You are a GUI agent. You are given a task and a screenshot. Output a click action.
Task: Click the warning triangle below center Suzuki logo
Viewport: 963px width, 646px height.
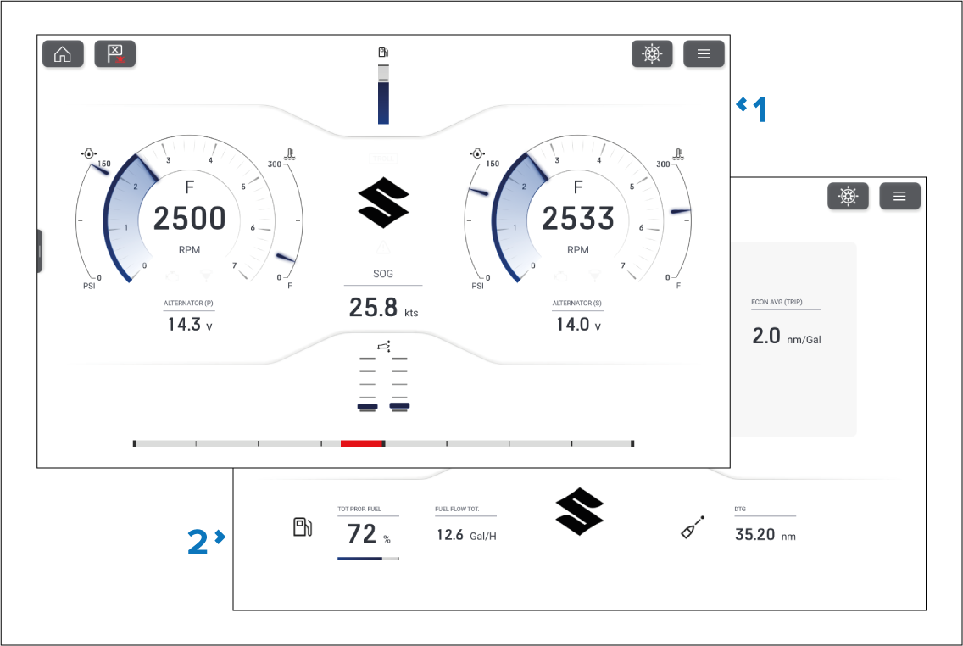383,248
